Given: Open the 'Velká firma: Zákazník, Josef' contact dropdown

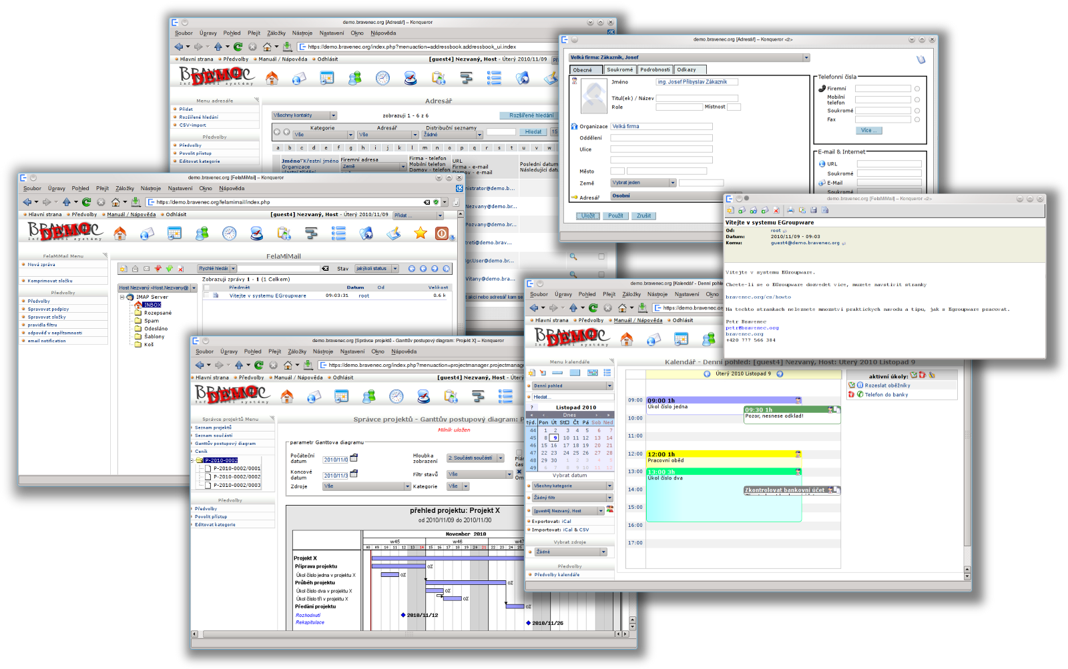Looking at the screenshot, I should (x=690, y=57).
